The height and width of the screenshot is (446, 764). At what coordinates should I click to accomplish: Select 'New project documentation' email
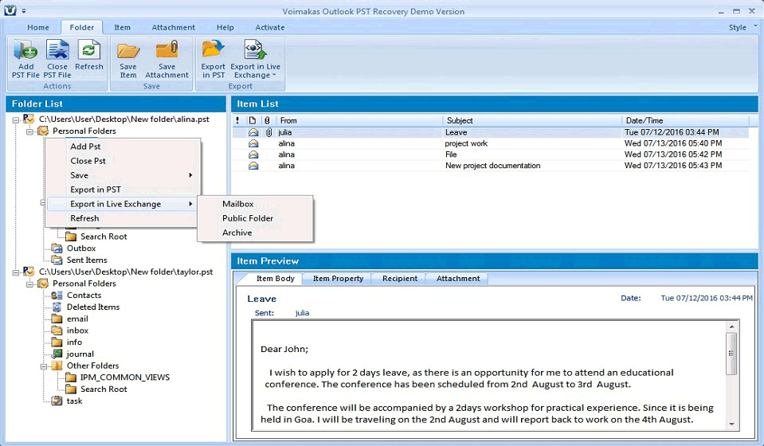click(490, 166)
